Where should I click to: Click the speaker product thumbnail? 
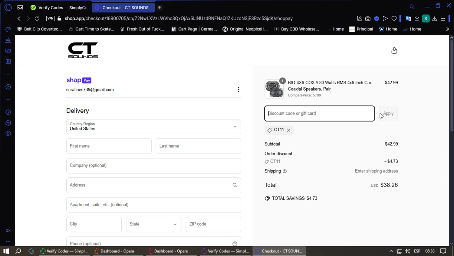click(274, 89)
